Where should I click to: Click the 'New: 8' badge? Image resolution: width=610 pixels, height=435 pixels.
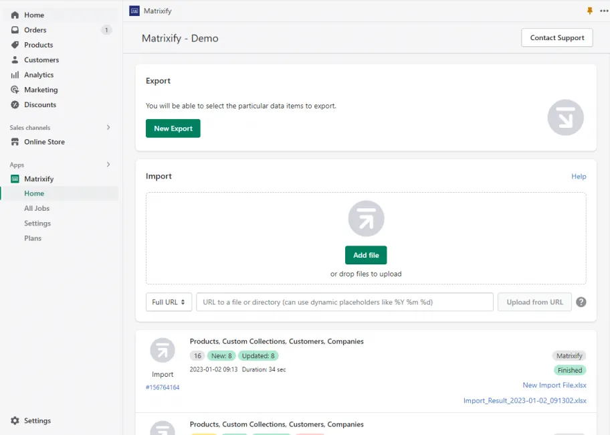point(221,355)
